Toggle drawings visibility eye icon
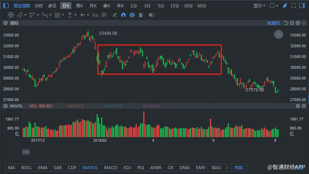Image resolution: width=309 pixels, height=174 pixels. point(132,15)
